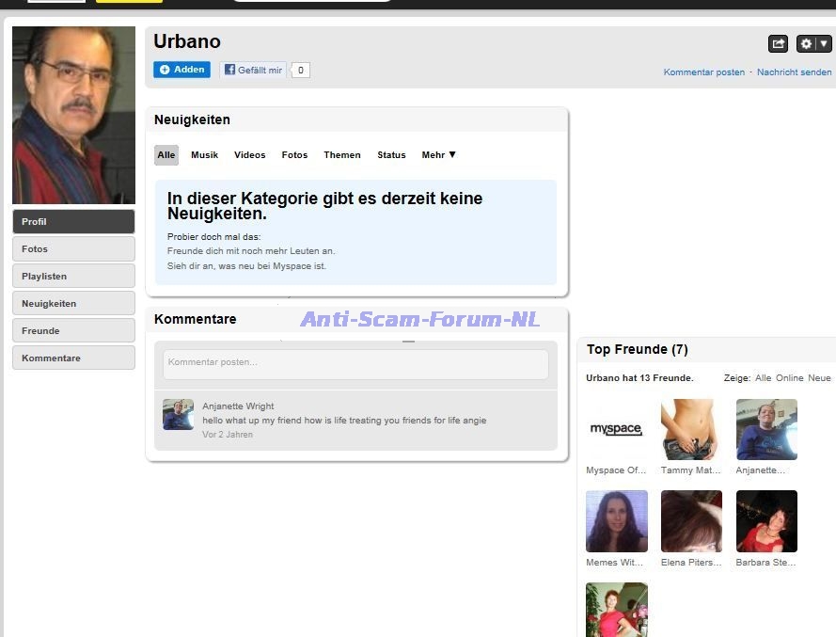The image size is (836, 637).
Task: Click the share icon next to settings gear
Action: pos(778,43)
